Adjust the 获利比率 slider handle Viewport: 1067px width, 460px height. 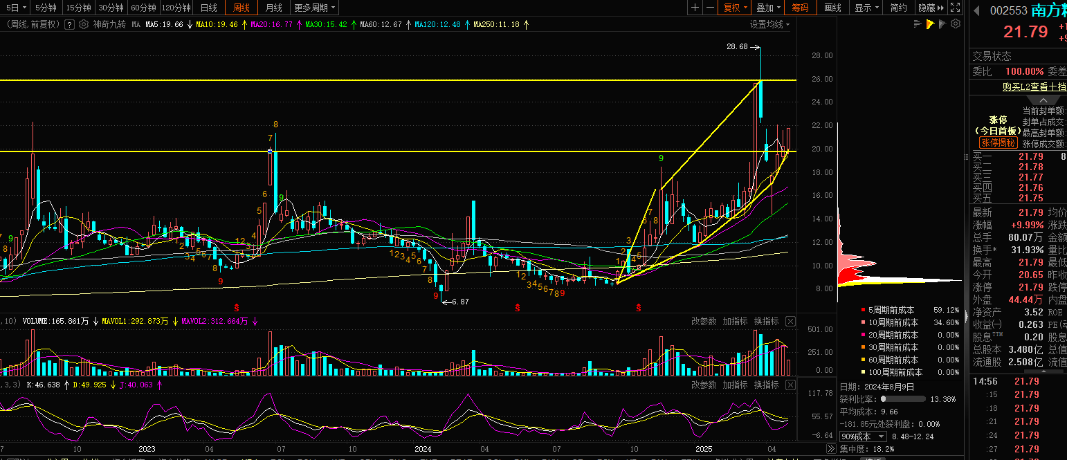coord(883,399)
